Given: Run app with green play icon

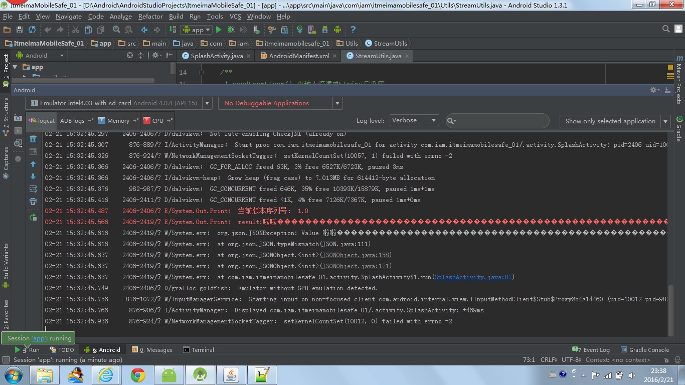Looking at the screenshot, I should pos(219,30).
